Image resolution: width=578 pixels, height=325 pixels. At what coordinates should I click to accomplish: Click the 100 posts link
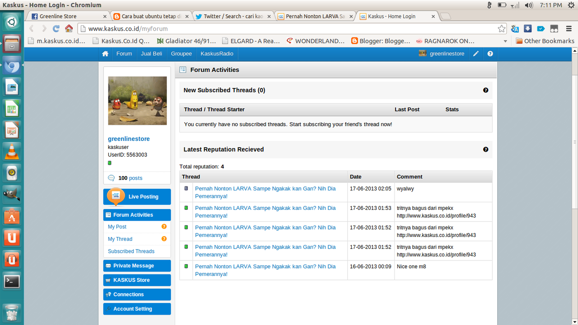click(x=130, y=178)
